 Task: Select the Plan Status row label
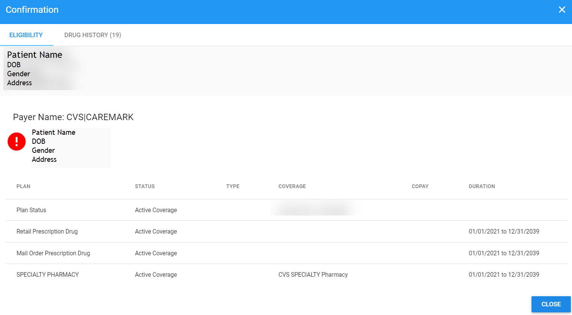[x=31, y=210]
